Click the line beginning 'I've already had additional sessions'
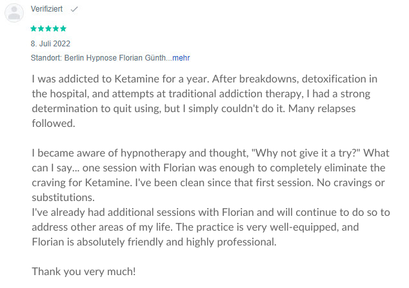Screen dimensions: 409x288 click(211, 213)
